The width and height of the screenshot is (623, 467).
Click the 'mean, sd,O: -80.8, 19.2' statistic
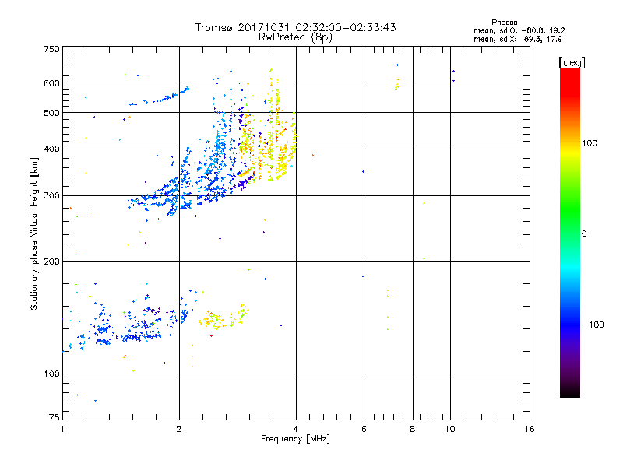(519, 30)
